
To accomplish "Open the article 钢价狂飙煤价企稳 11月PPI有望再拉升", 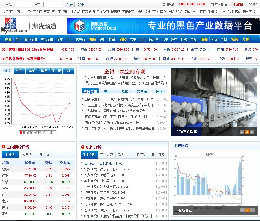I will [x=112, y=123].
